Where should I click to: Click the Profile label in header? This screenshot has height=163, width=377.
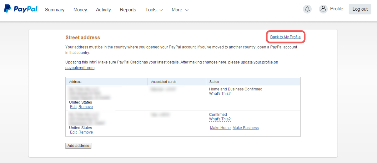tap(336, 9)
